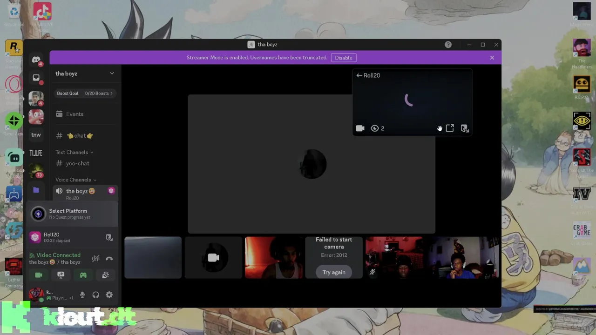Image resolution: width=596 pixels, height=335 pixels.
Task: Click Try again on failed camera tile
Action: pos(334,272)
